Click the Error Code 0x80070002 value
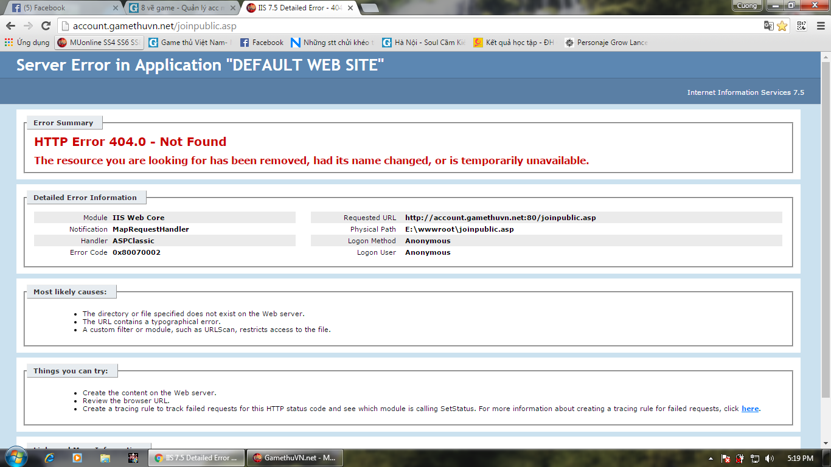 (136, 252)
